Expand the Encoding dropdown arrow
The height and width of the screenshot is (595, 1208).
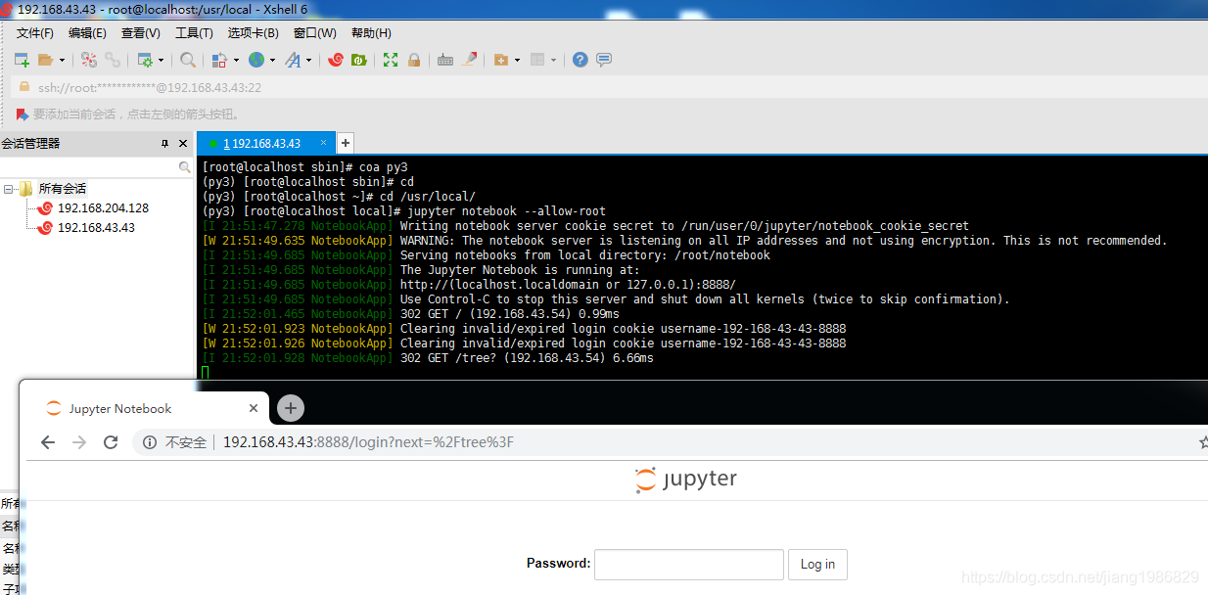point(272,60)
